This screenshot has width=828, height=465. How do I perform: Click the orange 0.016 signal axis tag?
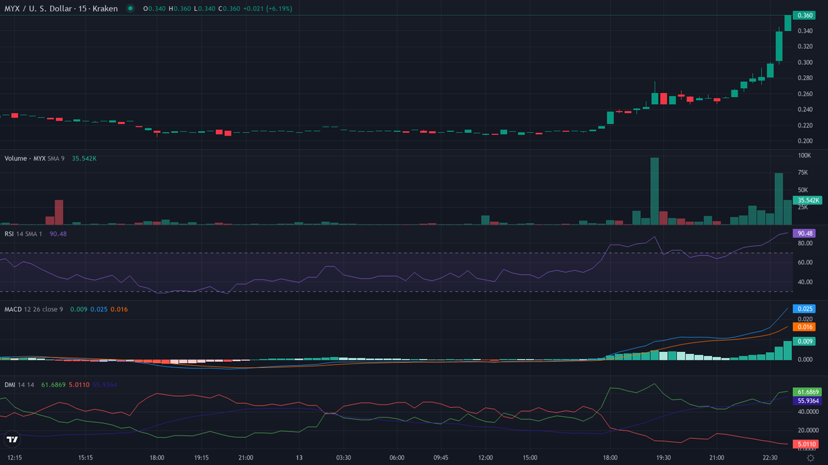click(x=805, y=327)
